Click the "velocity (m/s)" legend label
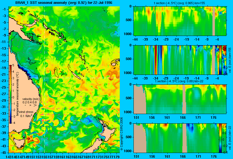Screen dimensions: 233x159 (x=31, y=99)
